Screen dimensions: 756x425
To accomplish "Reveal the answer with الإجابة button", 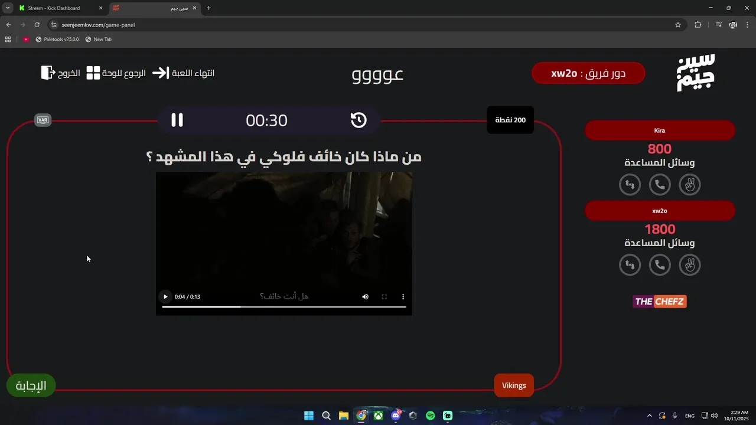I will 31,385.
